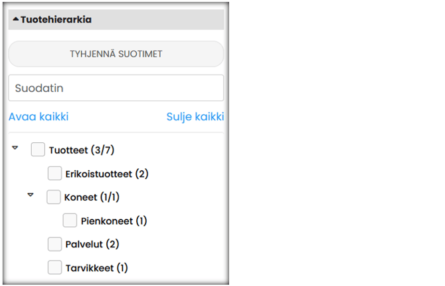Check the Palvelut checkbox
The height and width of the screenshot is (286, 445).
pos(54,244)
